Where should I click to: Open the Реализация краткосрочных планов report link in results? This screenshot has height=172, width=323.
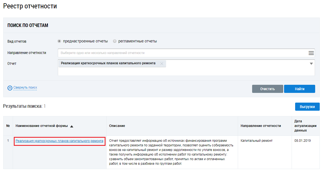(59, 141)
